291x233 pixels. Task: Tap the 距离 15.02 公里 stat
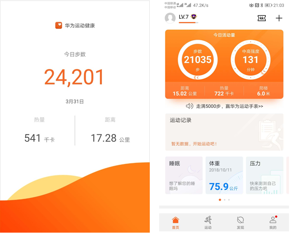[x=184, y=91]
